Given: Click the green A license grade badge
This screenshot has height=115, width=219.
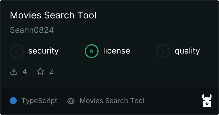Looking at the screenshot, I should pyautogui.click(x=92, y=51).
